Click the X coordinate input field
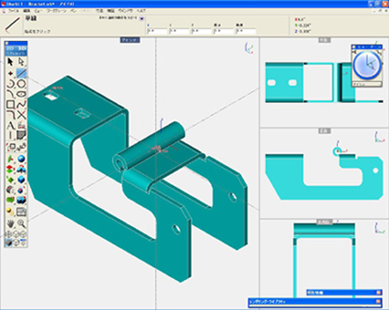 tap(157, 31)
